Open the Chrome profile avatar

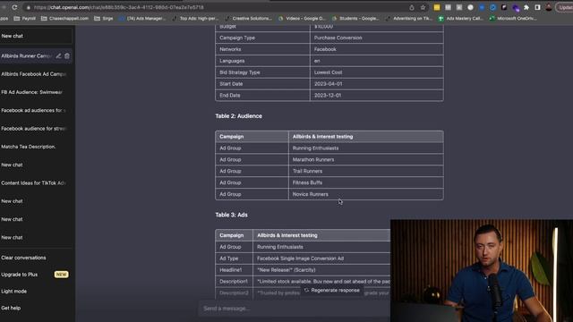tap(549, 7)
